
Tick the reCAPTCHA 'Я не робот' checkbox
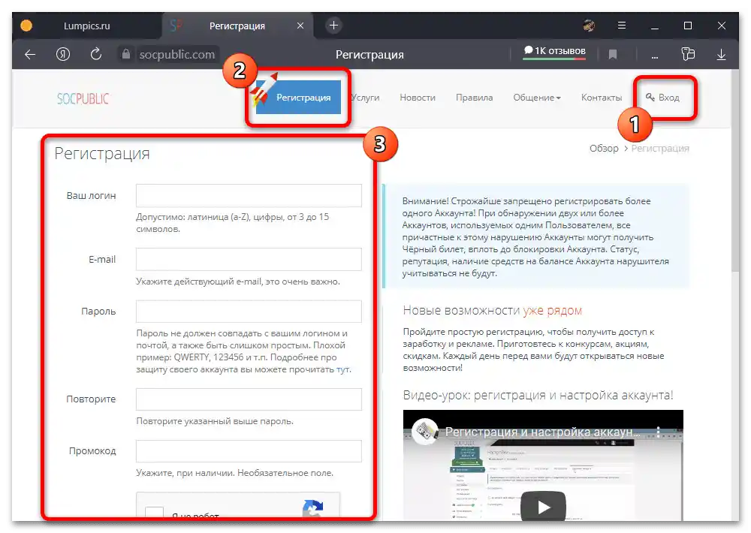coord(154,513)
